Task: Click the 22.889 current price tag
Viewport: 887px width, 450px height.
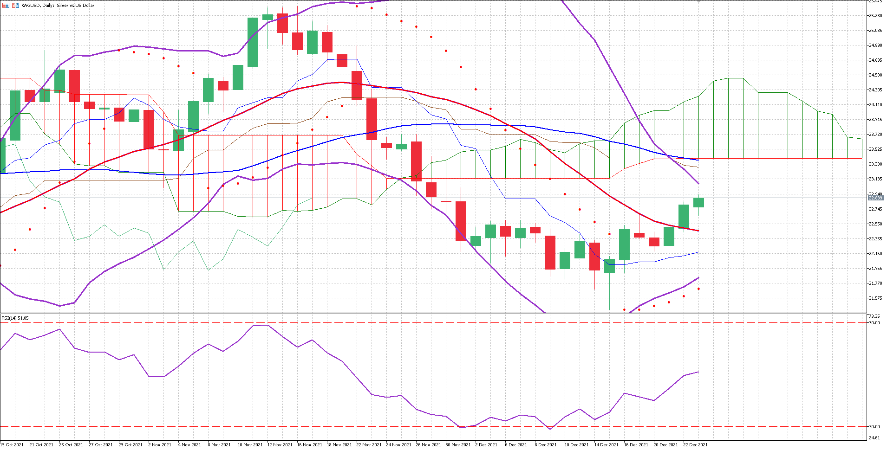Action: [875, 198]
